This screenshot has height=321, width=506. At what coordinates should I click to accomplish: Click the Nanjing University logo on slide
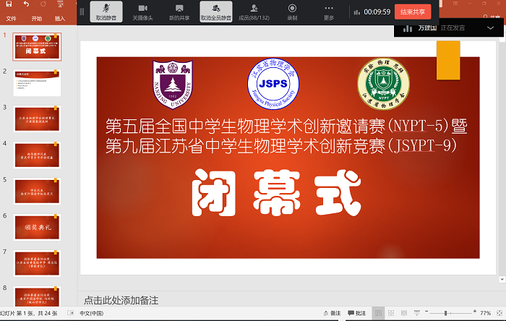[x=173, y=84]
